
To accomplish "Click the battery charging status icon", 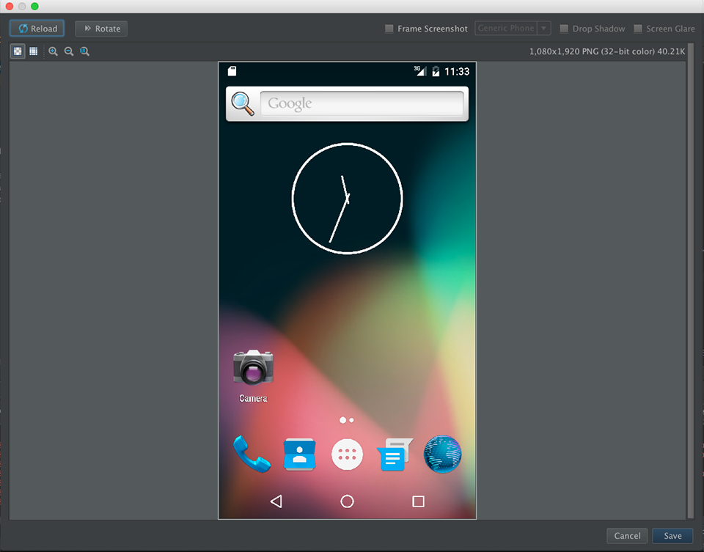I will [436, 71].
